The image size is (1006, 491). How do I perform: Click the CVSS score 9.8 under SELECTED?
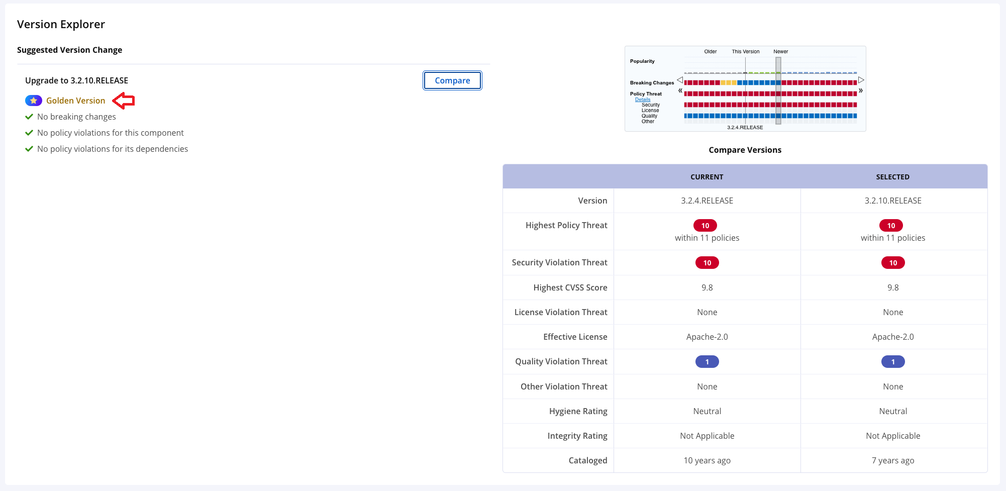point(893,287)
